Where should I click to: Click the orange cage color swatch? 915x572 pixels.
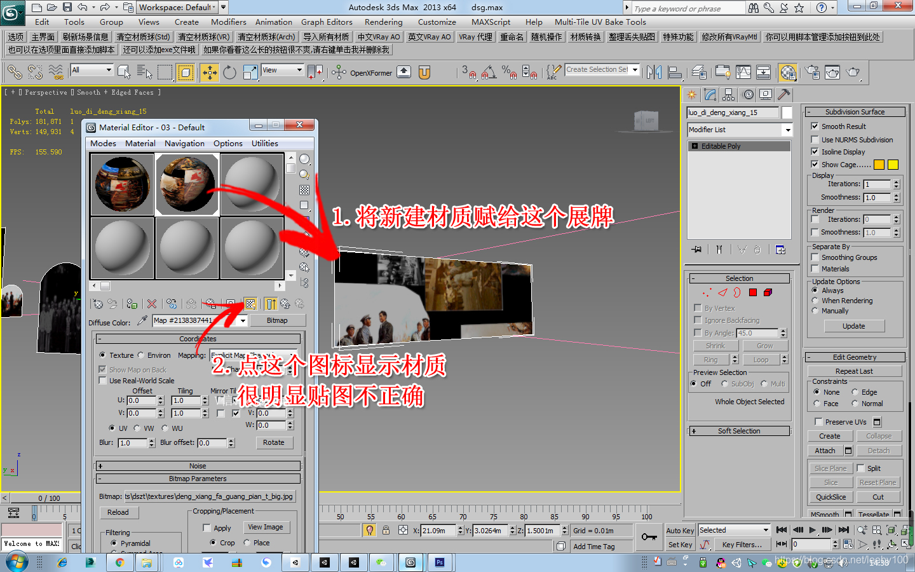[879, 165]
